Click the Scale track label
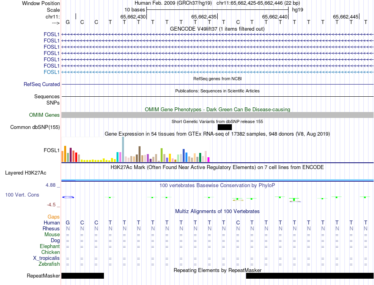374x285 pixels. point(53,10)
